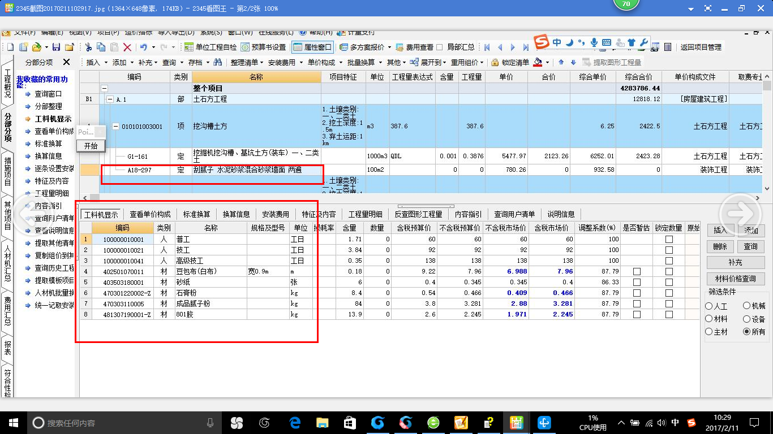Toggle the 属性窗口 property window

pos(312,47)
